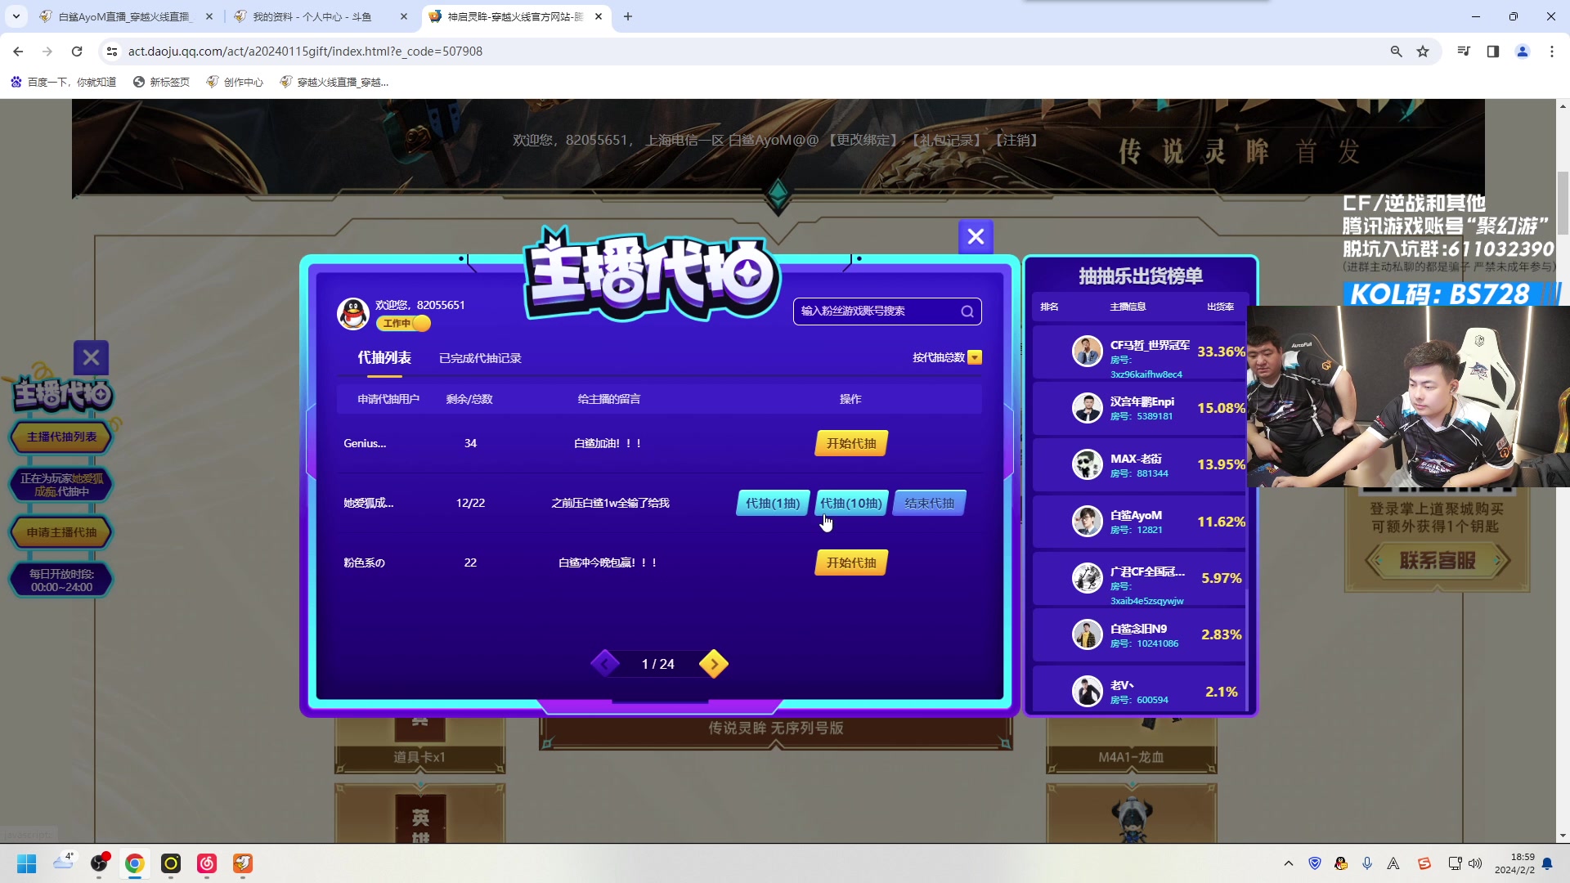Close the left sidebar 主播代抽 panel
The height and width of the screenshot is (883, 1570).
91,357
